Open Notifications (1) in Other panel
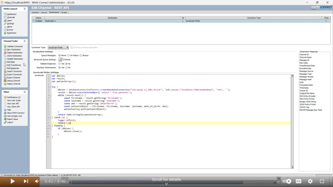This screenshot has width=333, height=187. [14, 97]
